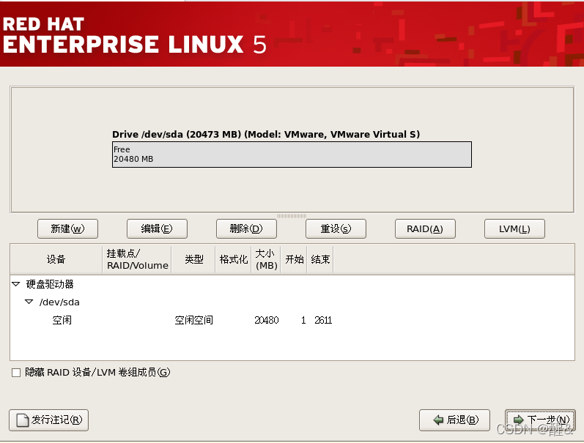The width and height of the screenshot is (584, 443).
Task: Enable 隐藏 RAID 设备/LVM 卷组成员 checkbox
Action: click(x=16, y=373)
